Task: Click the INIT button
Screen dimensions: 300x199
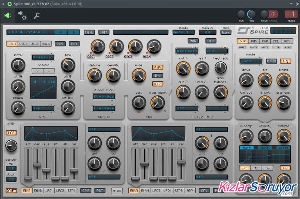Action: (x=104, y=32)
